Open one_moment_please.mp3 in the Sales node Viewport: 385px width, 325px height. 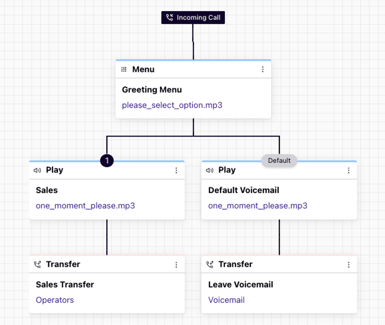(x=85, y=206)
